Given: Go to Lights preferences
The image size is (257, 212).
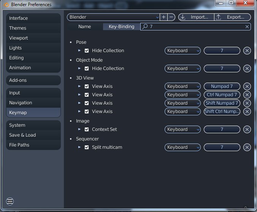Looking at the screenshot, I should tap(33, 48).
